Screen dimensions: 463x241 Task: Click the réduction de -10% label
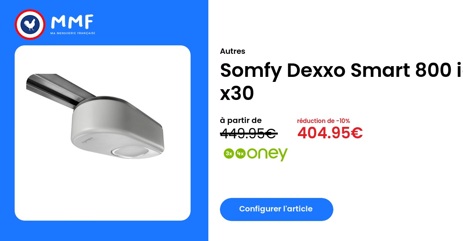pos(323,121)
